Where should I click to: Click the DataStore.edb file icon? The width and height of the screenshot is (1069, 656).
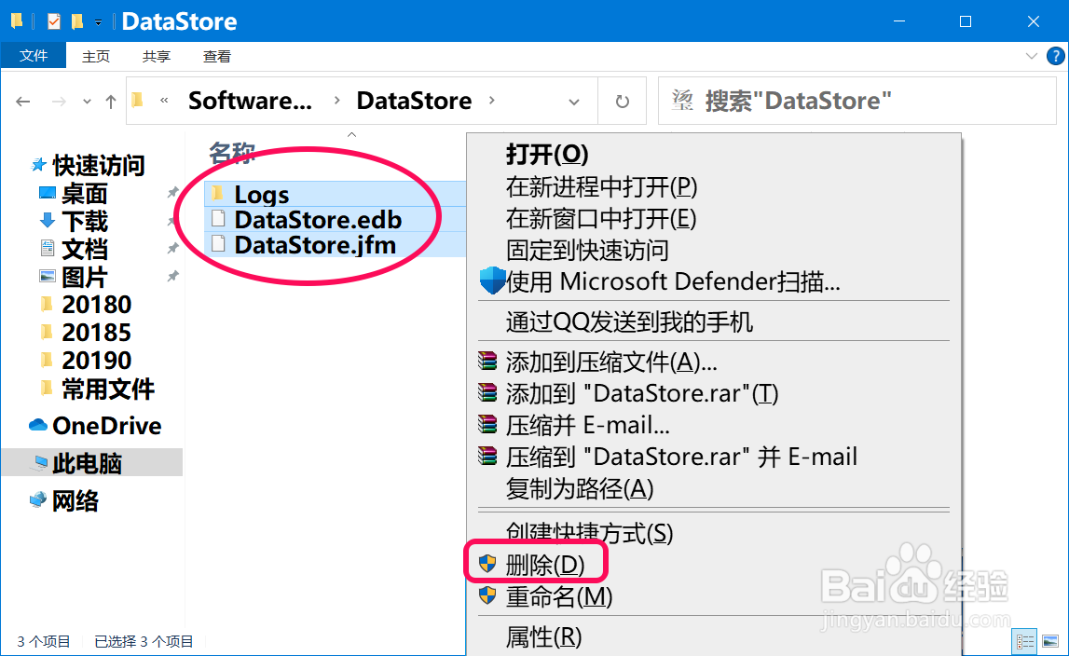218,219
